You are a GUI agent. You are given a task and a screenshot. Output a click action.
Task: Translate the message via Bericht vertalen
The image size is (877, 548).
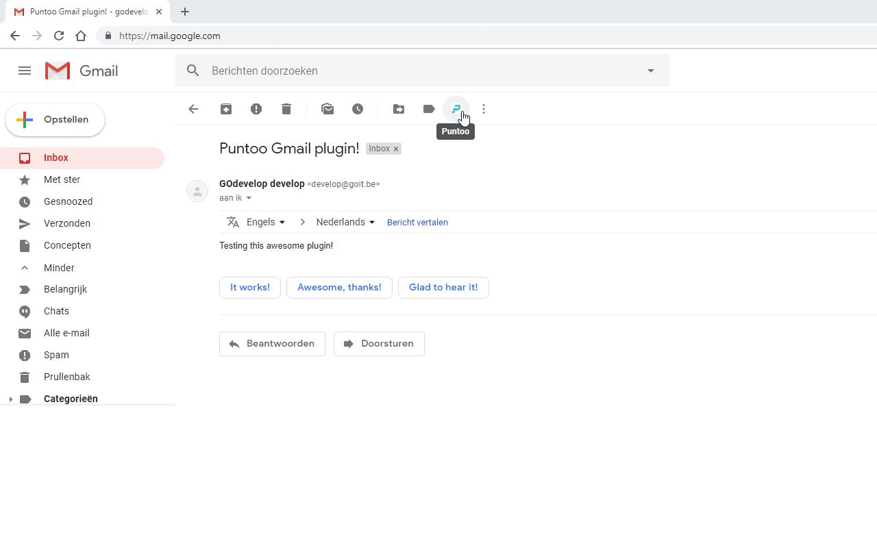[417, 222]
